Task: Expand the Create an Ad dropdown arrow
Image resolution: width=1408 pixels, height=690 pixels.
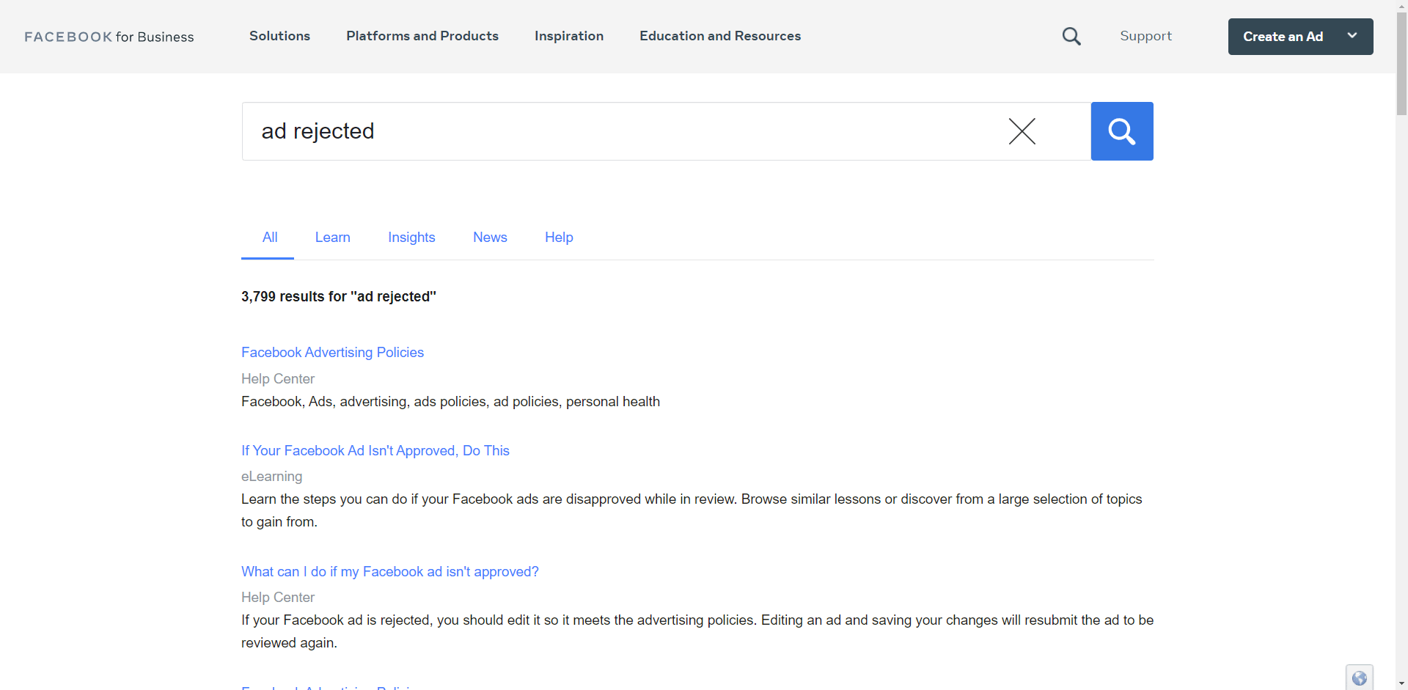Action: pyautogui.click(x=1352, y=36)
